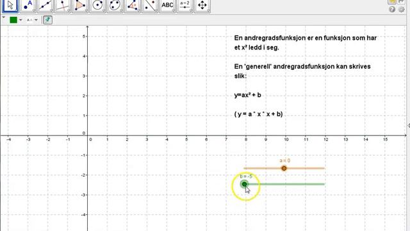Toggle the pin fix-object button in style bar
This screenshot has width=410, height=231.
tap(47, 20)
